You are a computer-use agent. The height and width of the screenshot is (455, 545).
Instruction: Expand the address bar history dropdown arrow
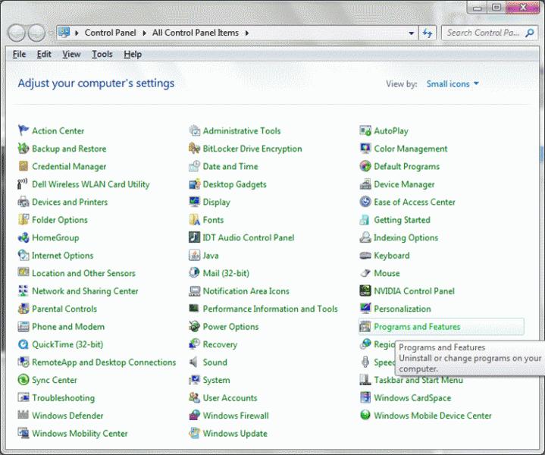point(411,33)
